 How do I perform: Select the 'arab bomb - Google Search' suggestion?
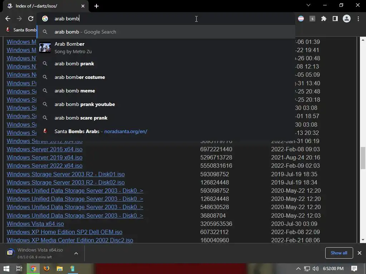click(x=166, y=32)
